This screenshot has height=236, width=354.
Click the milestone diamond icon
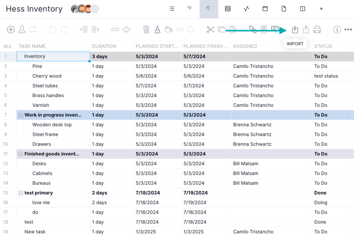(x=191, y=30)
